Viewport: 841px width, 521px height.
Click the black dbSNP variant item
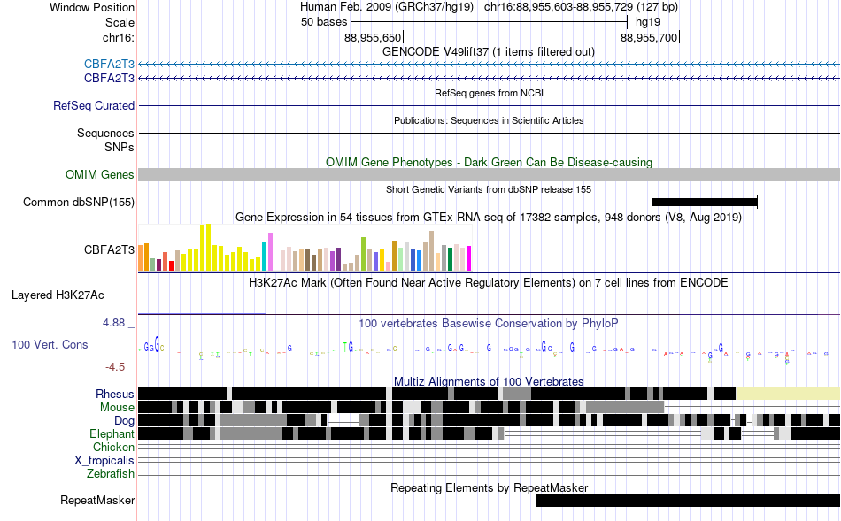(x=705, y=202)
